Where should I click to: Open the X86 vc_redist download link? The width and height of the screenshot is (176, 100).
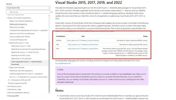pyautogui.click(x=83, y=45)
